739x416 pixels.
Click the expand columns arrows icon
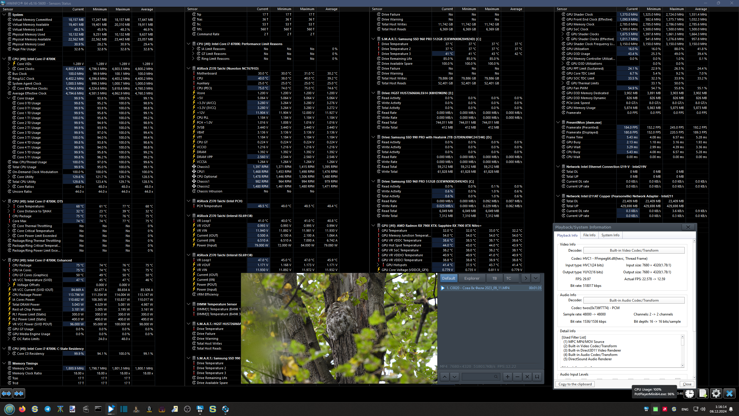(x=6, y=393)
